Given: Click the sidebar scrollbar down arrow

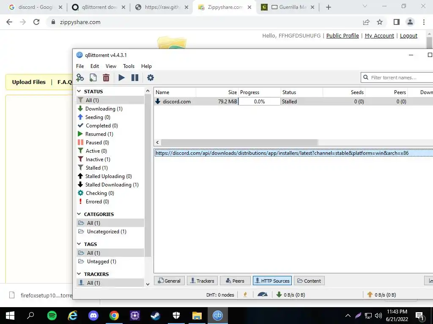Looking at the screenshot, I should point(148,284).
